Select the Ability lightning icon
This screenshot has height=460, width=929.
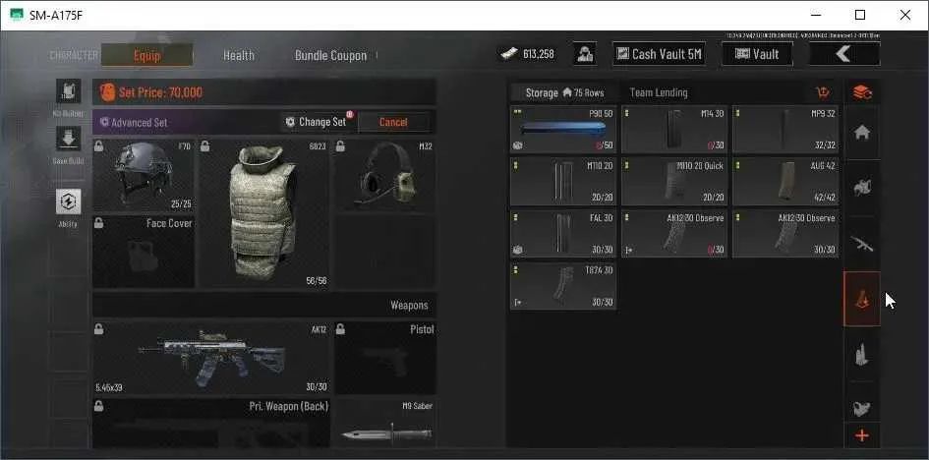click(68, 201)
